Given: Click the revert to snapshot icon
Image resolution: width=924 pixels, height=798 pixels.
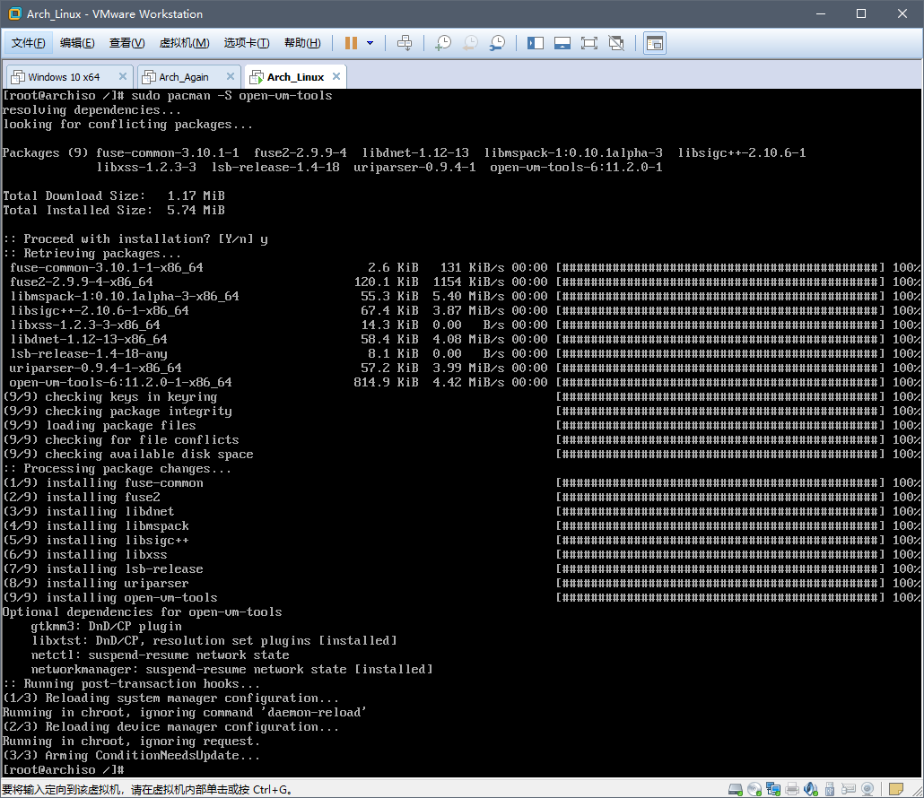Looking at the screenshot, I should [470, 43].
